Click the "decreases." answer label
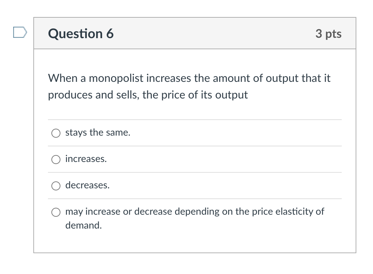This screenshot has height=274, width=373. 87,185
